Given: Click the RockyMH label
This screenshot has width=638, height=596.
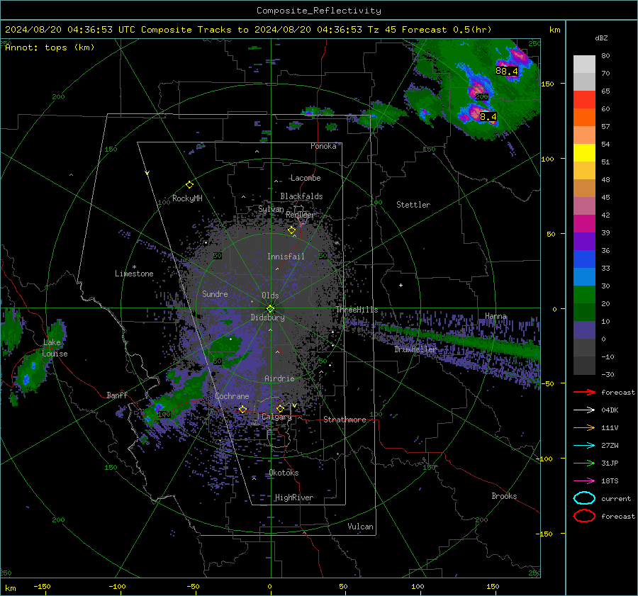Looking at the screenshot, I should (187, 198).
